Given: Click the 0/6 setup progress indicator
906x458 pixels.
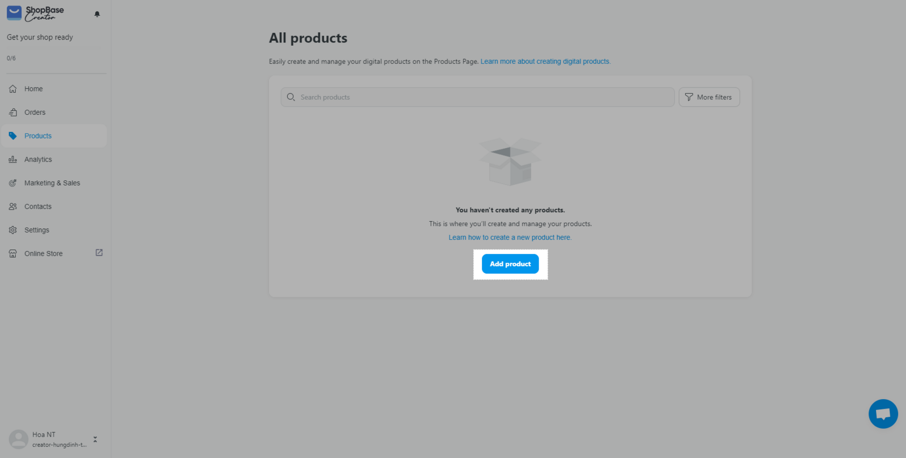Looking at the screenshot, I should pos(11,58).
